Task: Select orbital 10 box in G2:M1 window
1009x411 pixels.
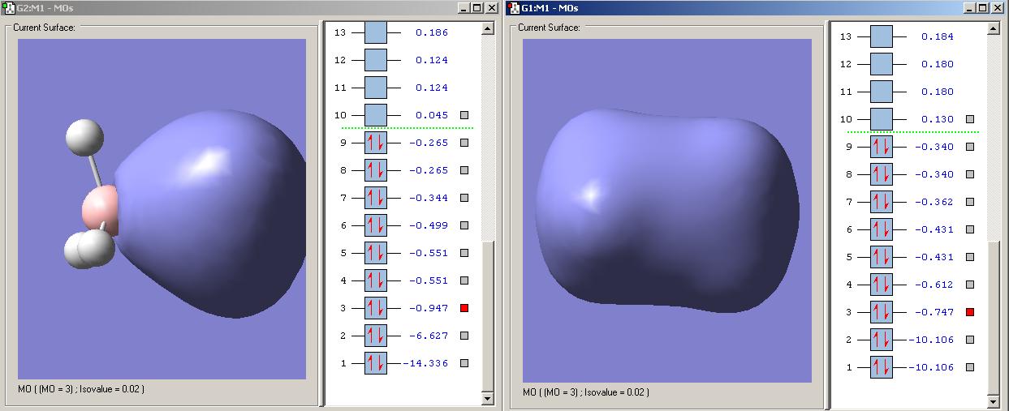Action: point(376,115)
